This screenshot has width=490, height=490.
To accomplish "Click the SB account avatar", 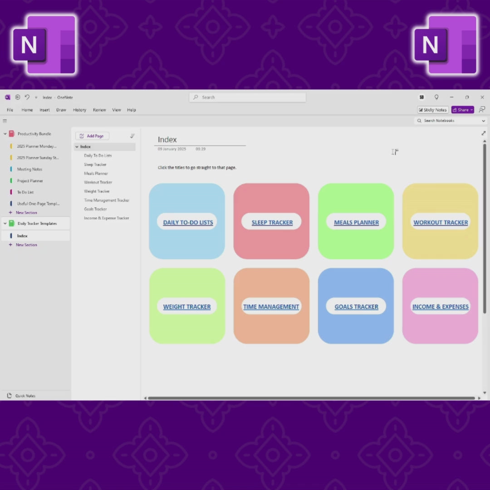I will [421, 97].
